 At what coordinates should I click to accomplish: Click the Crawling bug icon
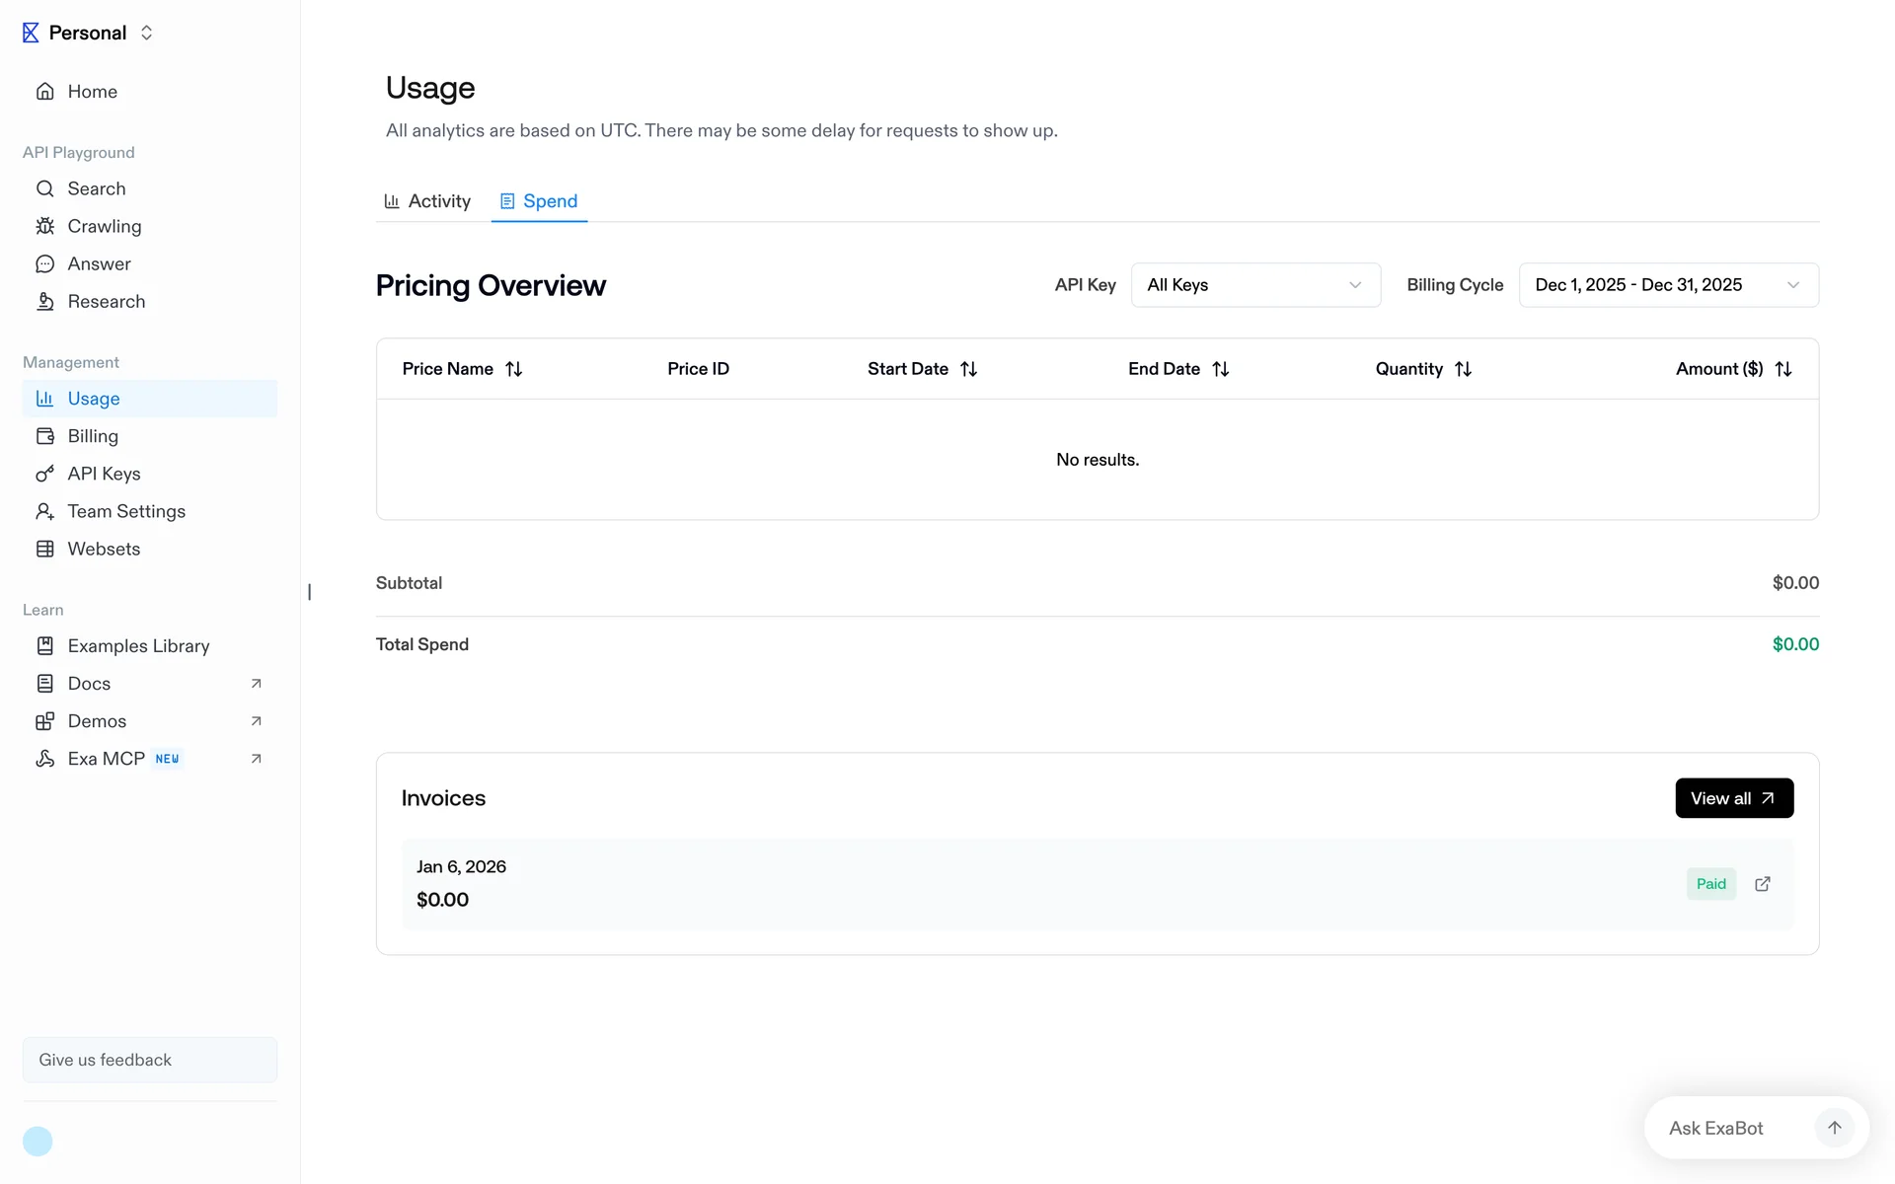tap(45, 226)
